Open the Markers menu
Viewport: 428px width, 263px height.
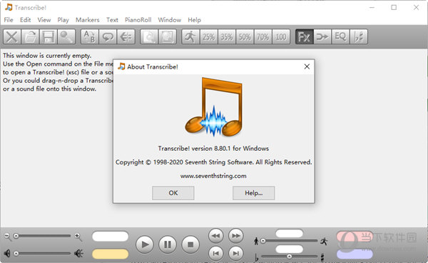pos(87,20)
